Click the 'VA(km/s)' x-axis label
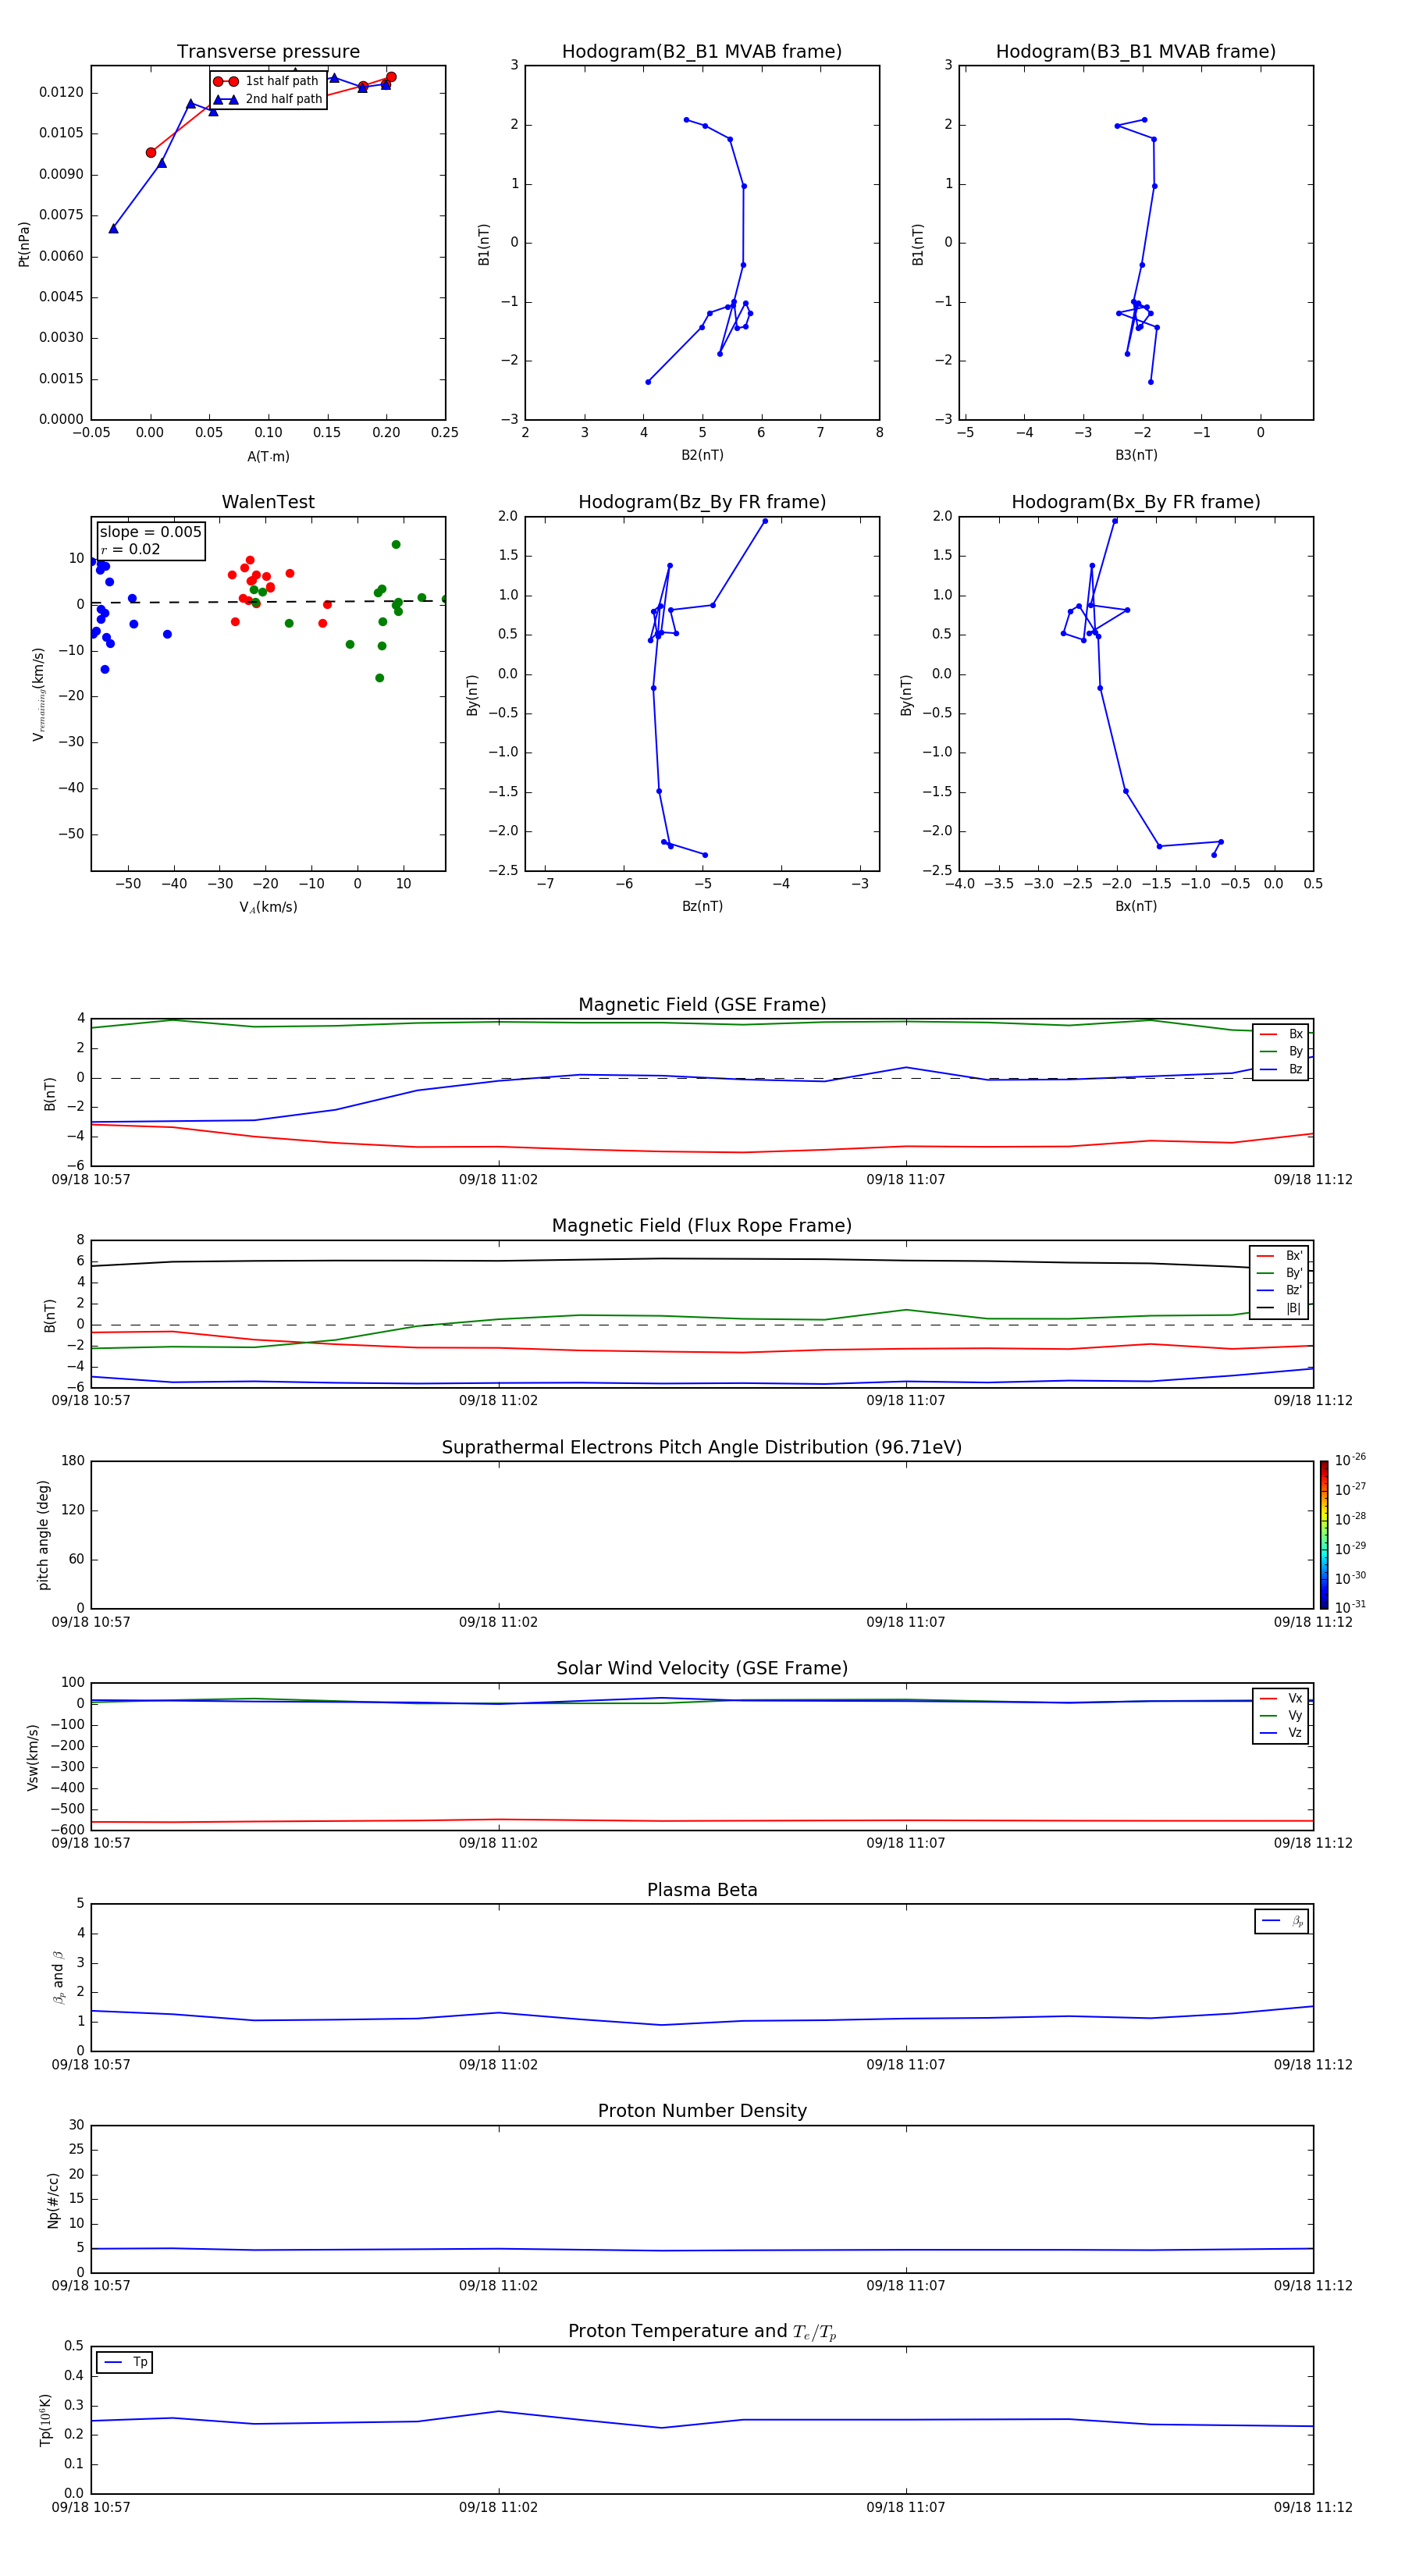This screenshot has height=2576, width=1405. tap(268, 908)
